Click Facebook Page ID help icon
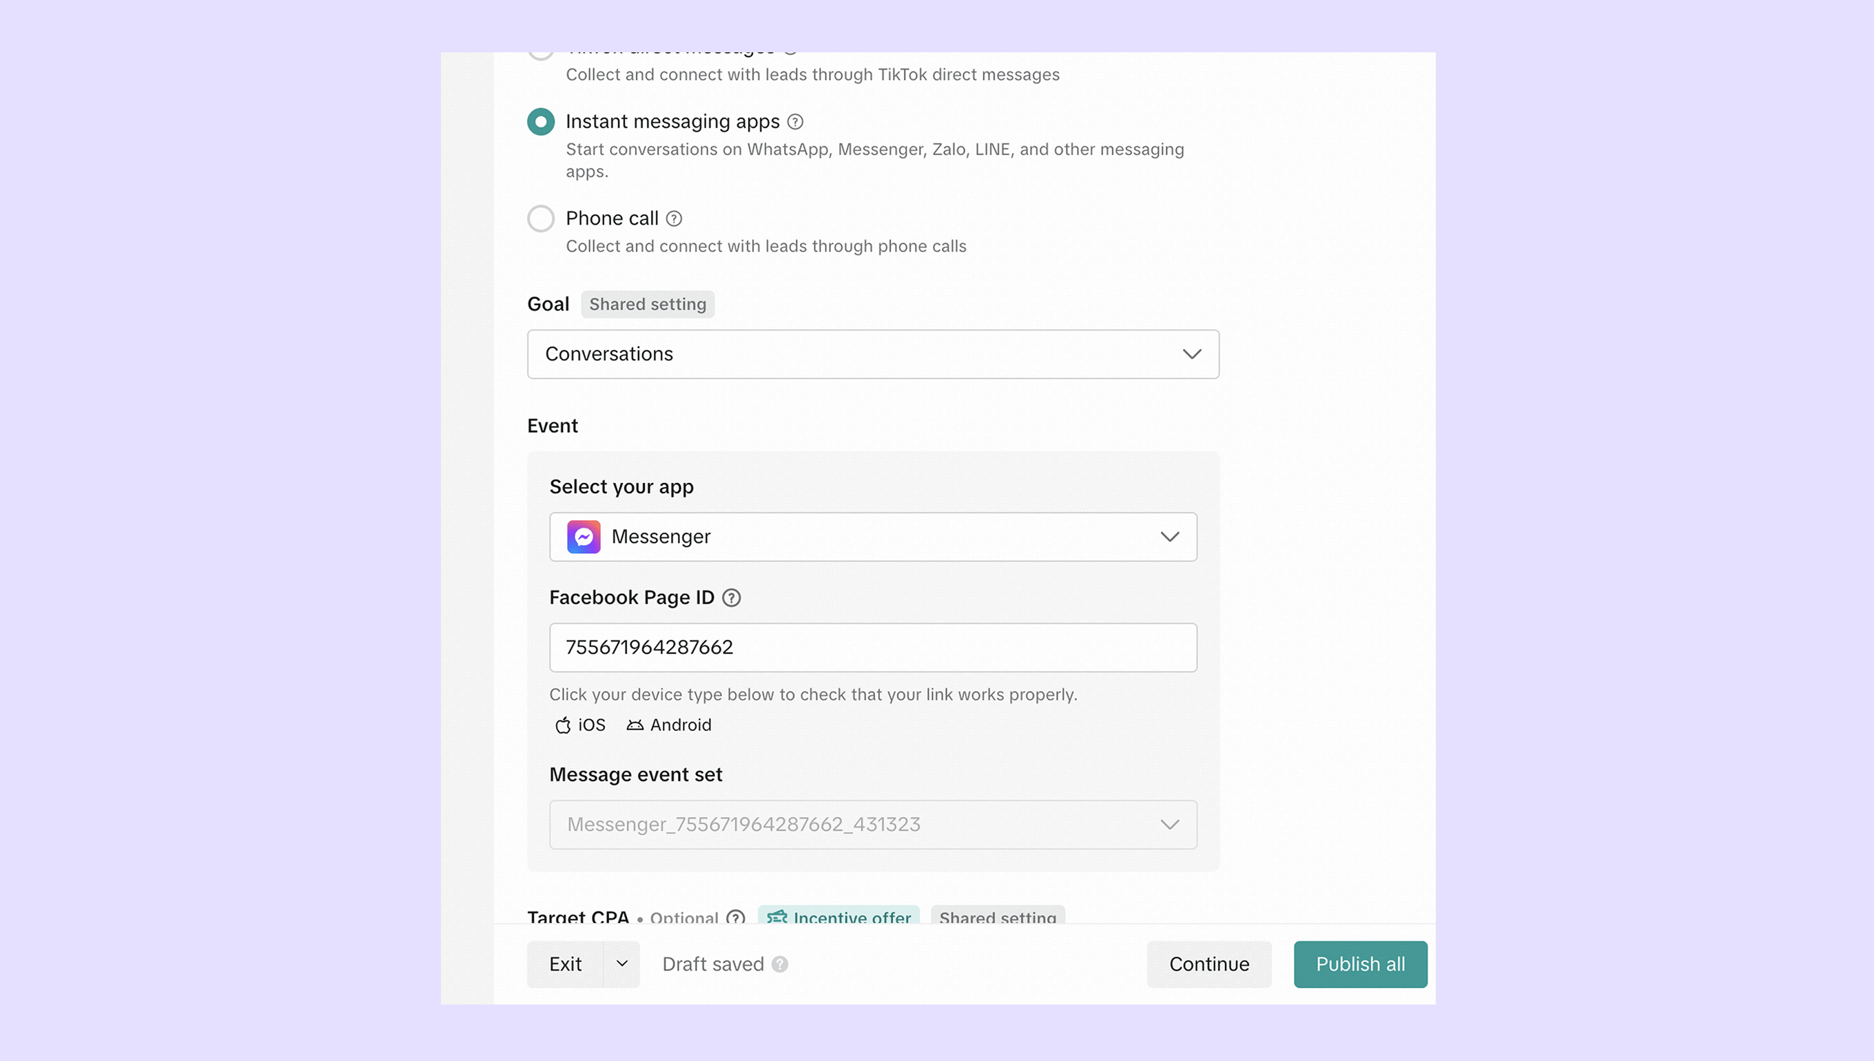The height and width of the screenshot is (1061, 1874). (x=732, y=597)
